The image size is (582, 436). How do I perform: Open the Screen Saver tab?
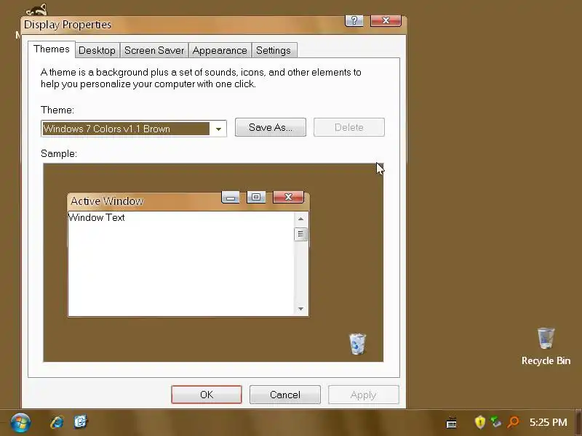(154, 50)
